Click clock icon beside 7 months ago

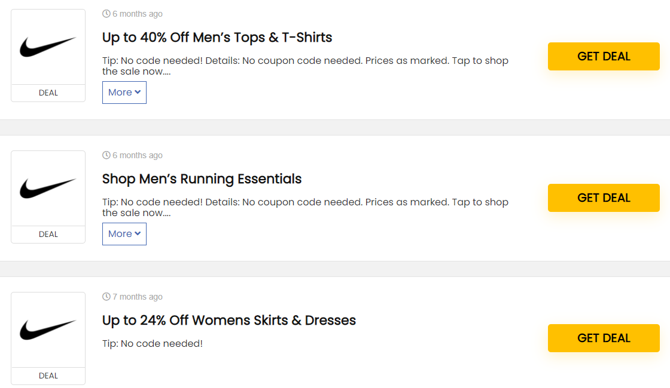pos(106,297)
